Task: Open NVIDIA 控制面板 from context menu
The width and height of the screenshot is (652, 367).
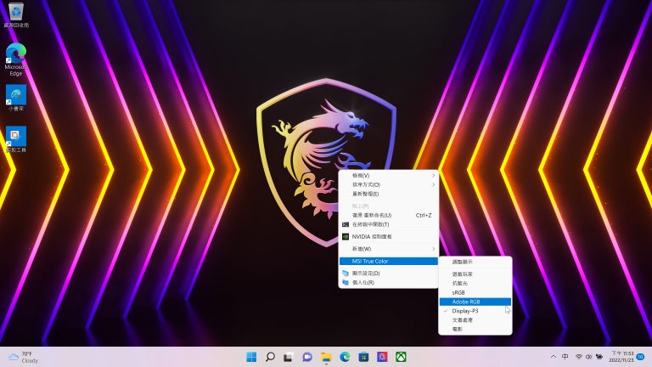Action: pyautogui.click(x=389, y=237)
